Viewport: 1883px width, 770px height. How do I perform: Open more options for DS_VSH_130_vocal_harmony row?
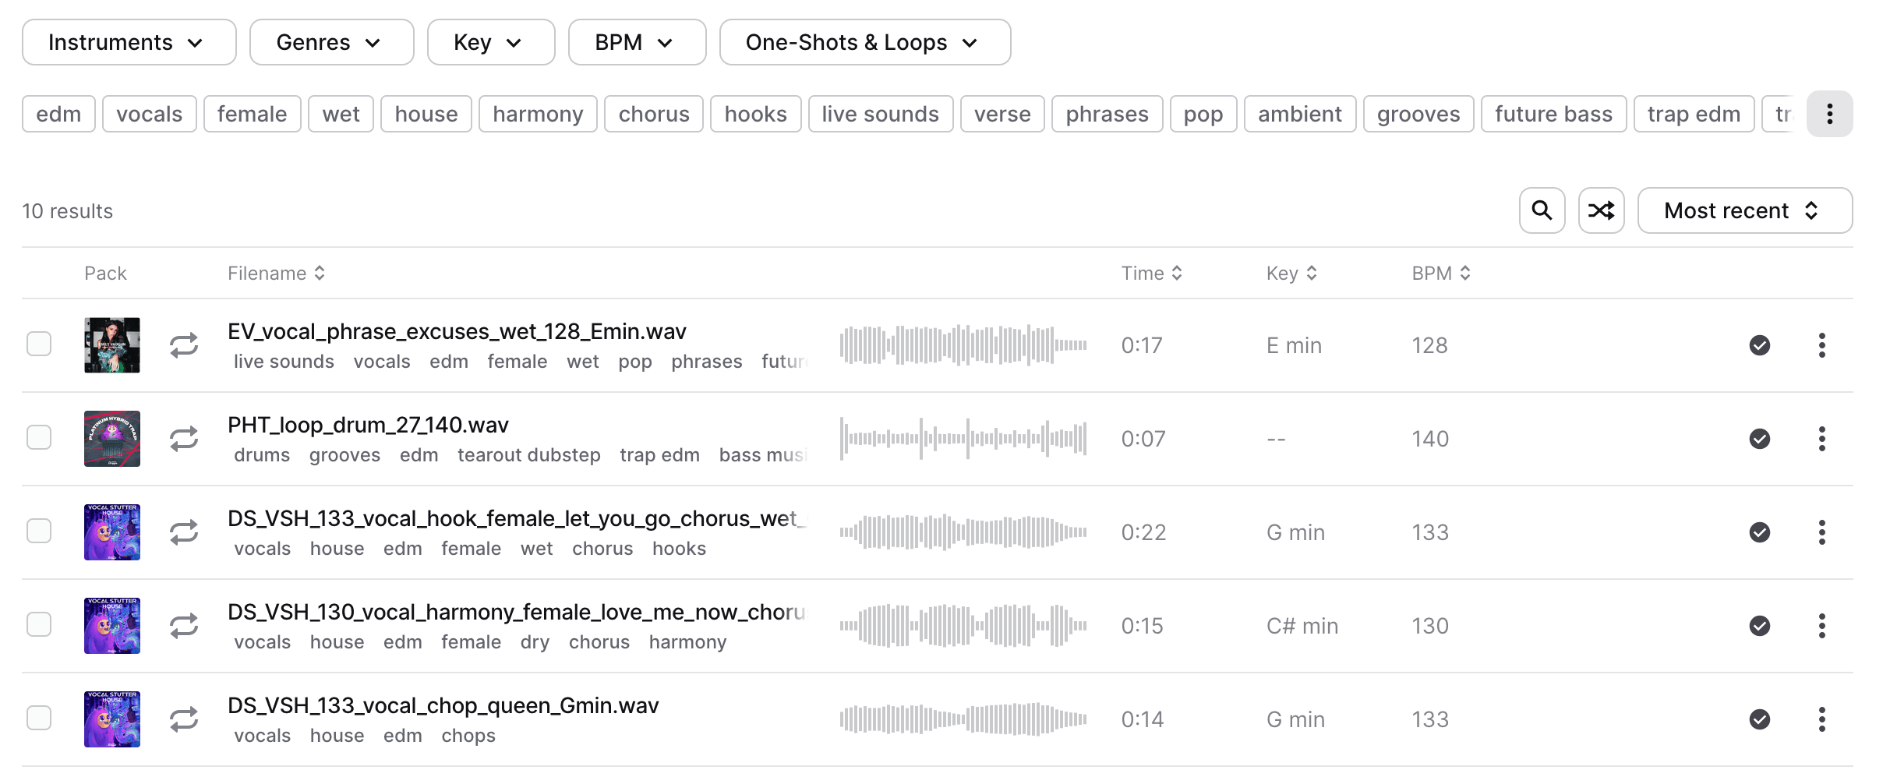(x=1821, y=626)
